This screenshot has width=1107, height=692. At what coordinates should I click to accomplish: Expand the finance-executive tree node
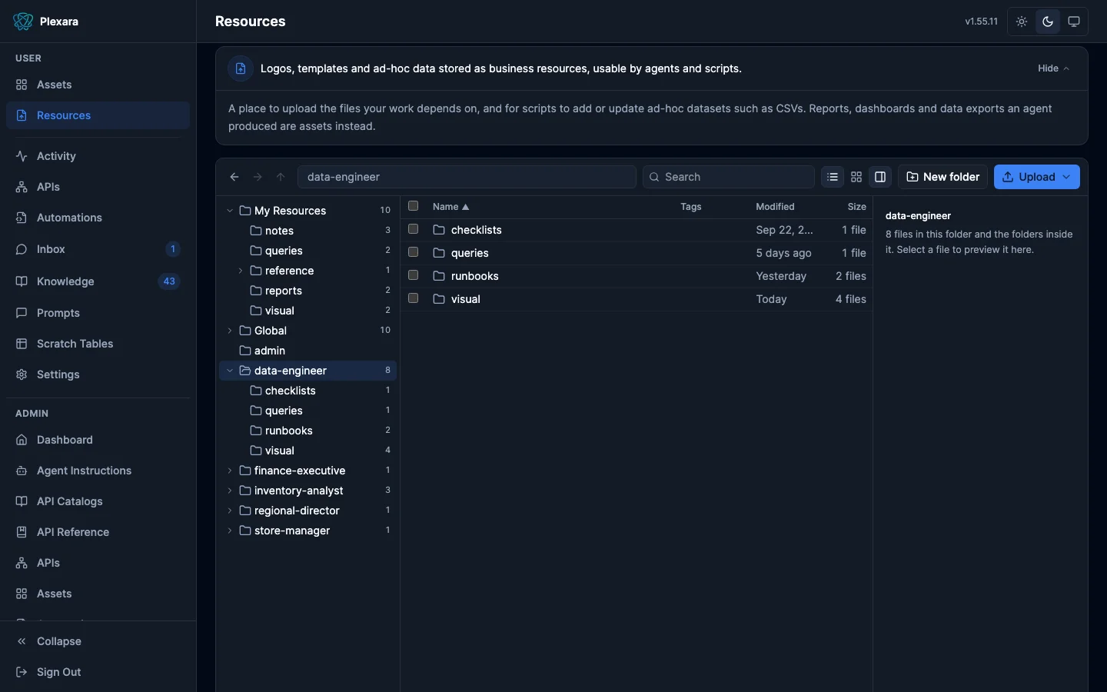pyautogui.click(x=230, y=471)
